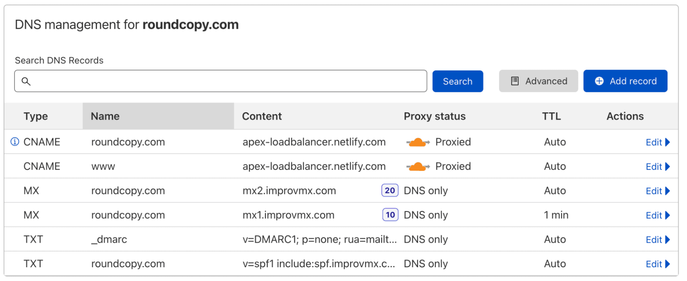Screen dimensions: 687x281
Task: Click the document icon on Advanced button
Action: [x=514, y=81]
